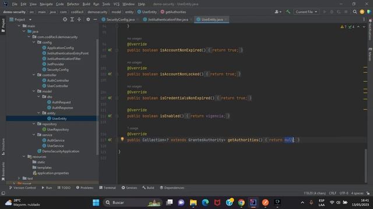
Task: Click the Select Opened File target icon
Action: [65, 19]
